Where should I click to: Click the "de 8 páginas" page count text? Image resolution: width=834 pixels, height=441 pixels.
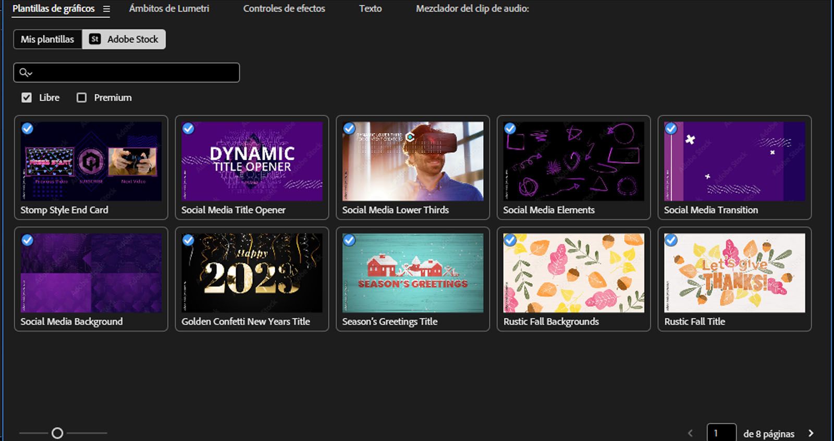click(769, 434)
